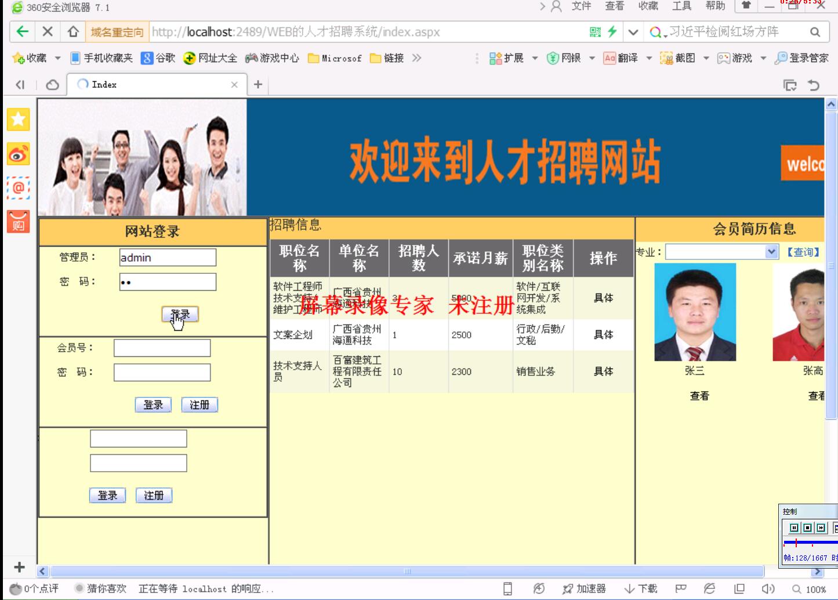Open the Weibo icon in the sidebar
This screenshot has height=600, width=838.
[x=18, y=154]
